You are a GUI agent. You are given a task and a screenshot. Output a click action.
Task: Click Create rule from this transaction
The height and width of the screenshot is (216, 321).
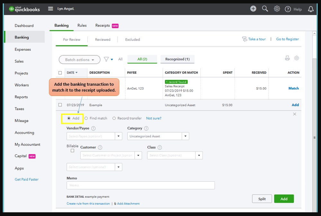click(88, 203)
